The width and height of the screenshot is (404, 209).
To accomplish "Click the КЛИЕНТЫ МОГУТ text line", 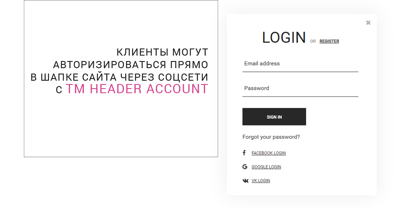I will 162,52.
